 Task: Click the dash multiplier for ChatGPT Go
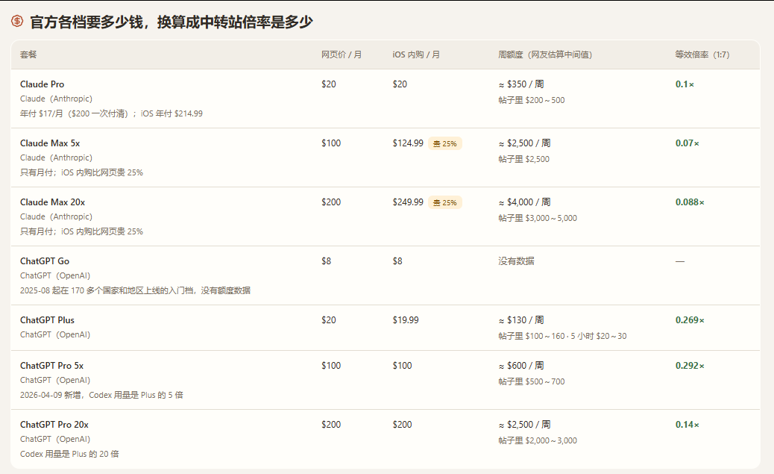point(680,261)
